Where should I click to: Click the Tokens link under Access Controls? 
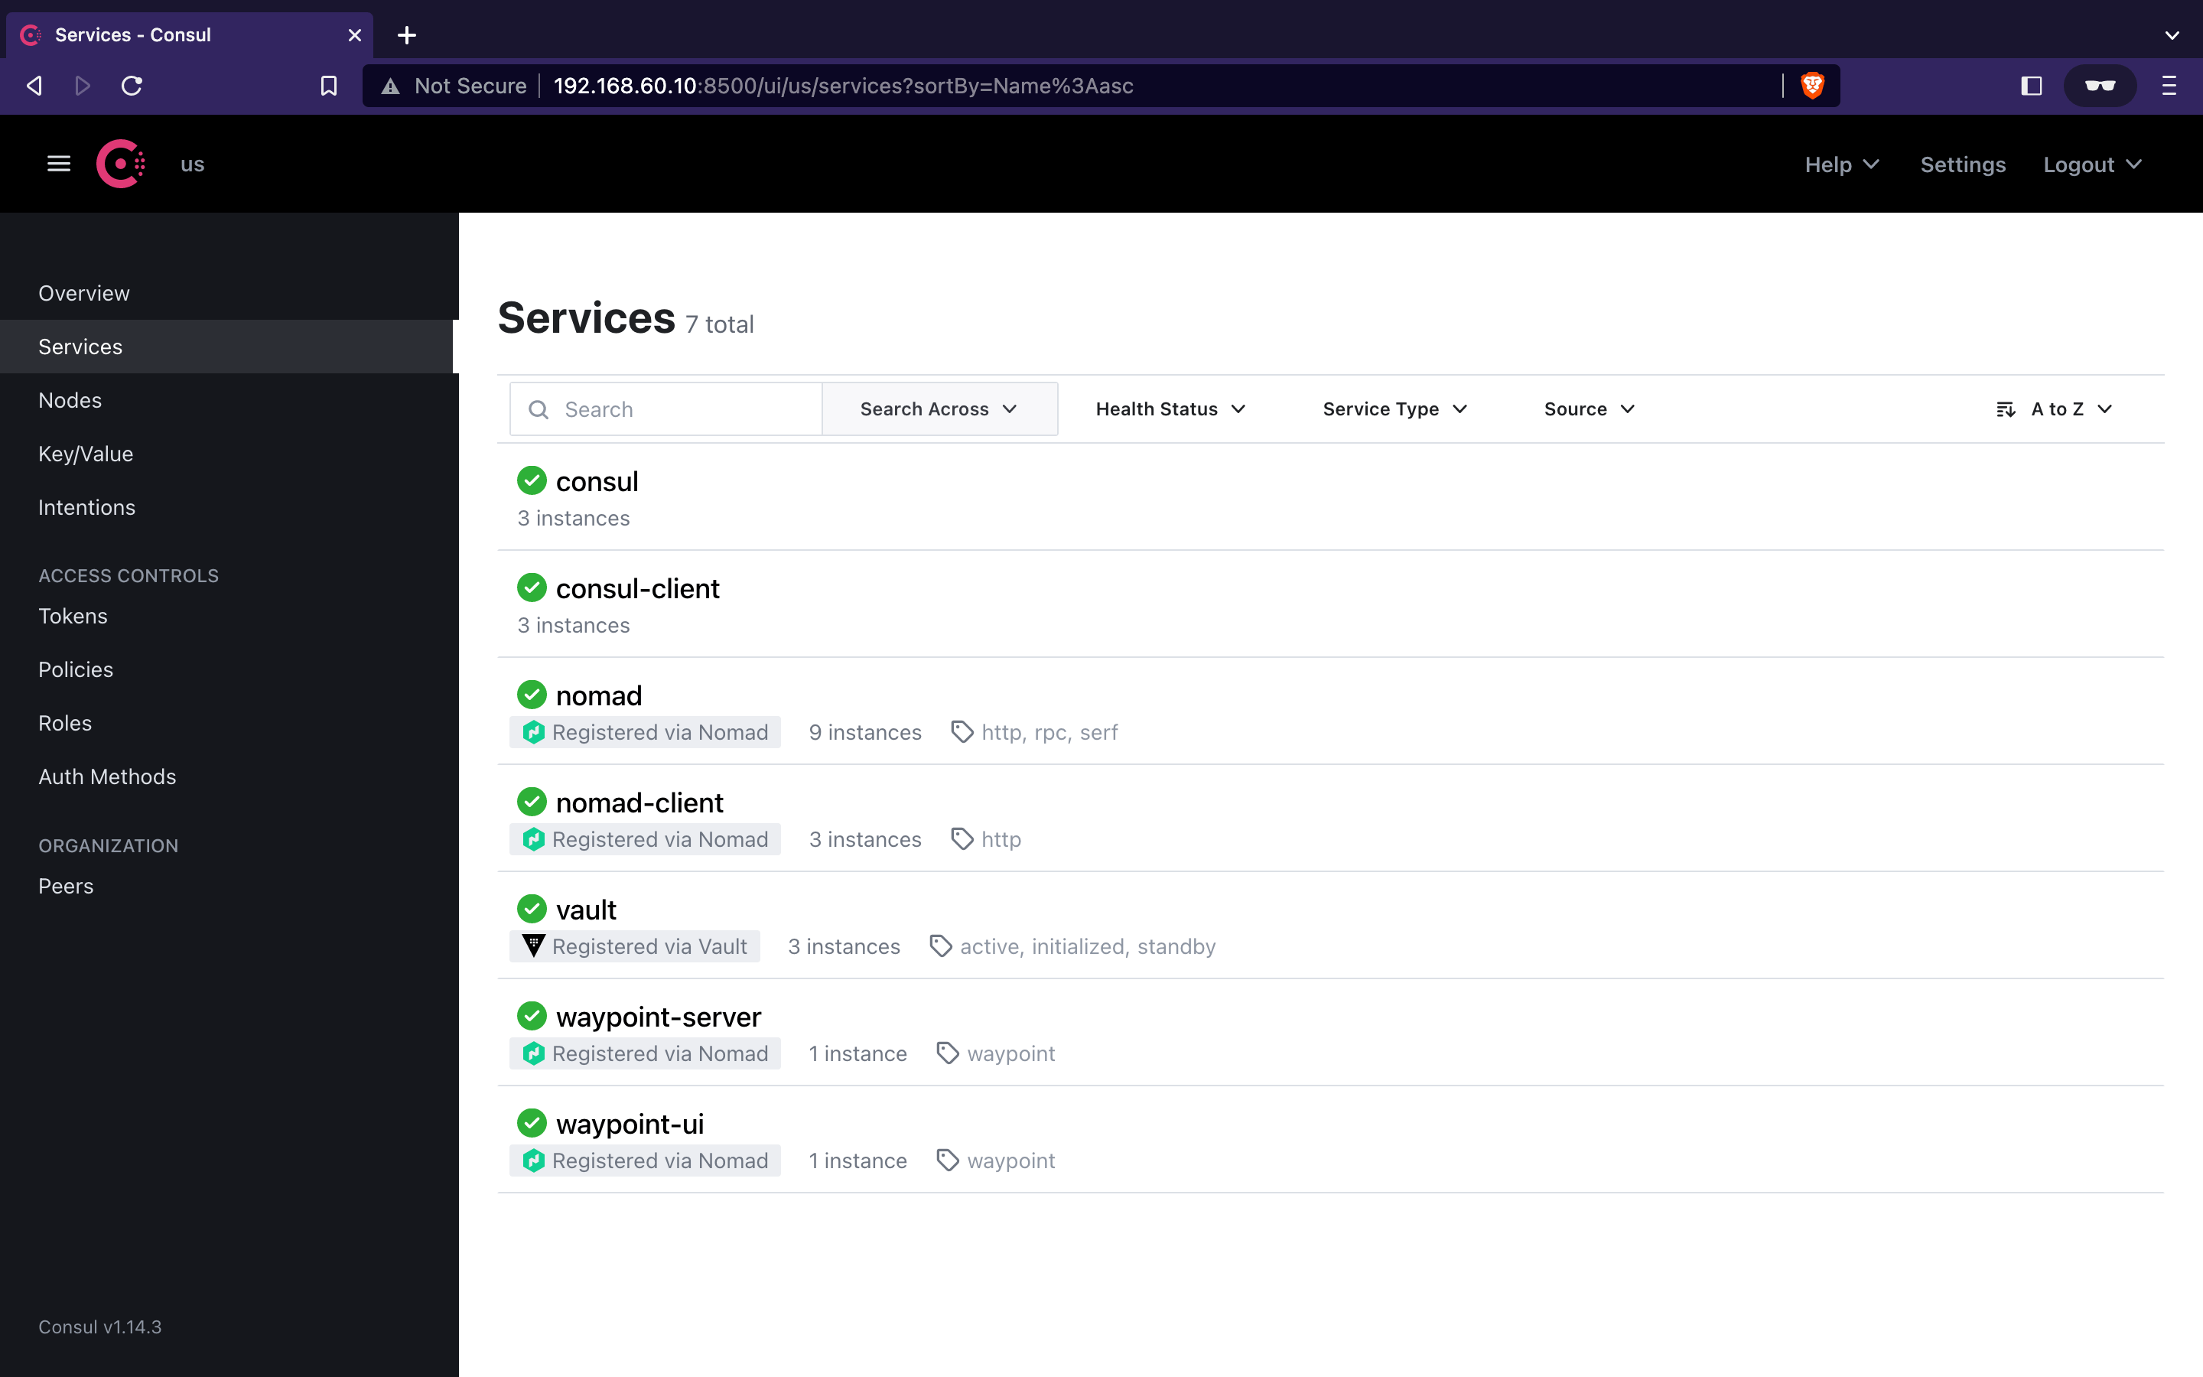(x=73, y=616)
